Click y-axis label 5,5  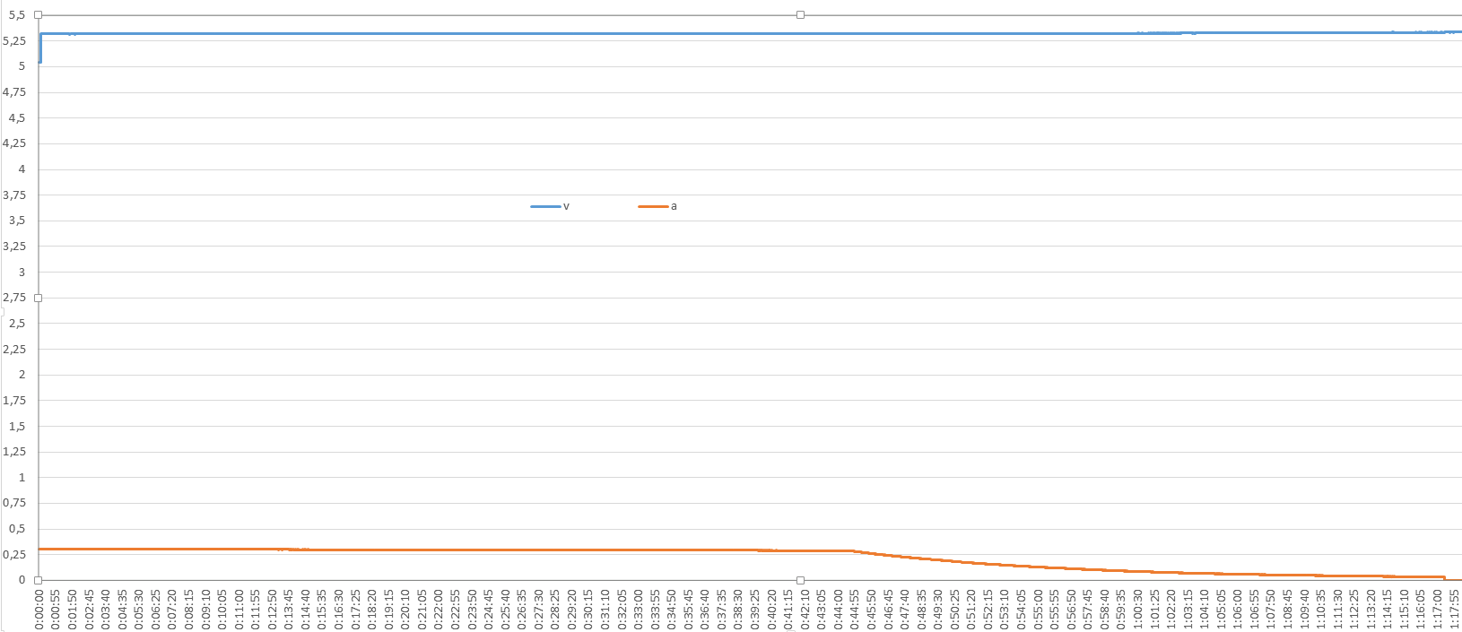[x=17, y=15]
